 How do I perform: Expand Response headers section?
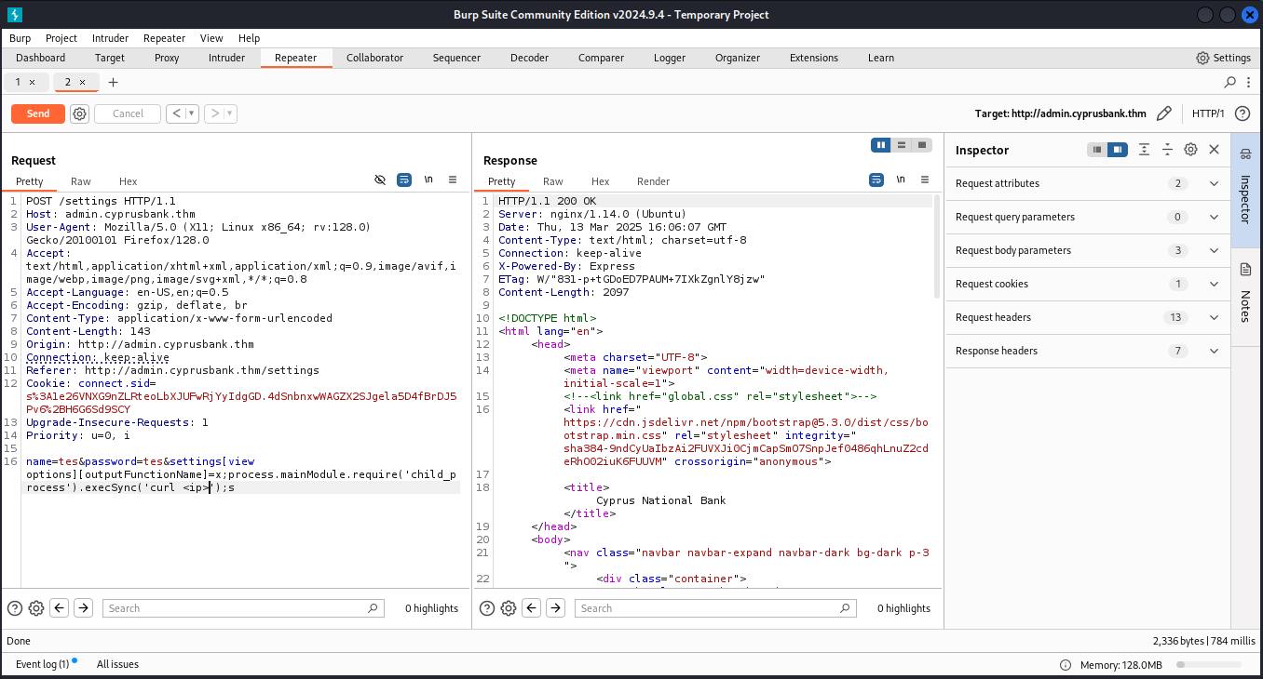(1087, 351)
